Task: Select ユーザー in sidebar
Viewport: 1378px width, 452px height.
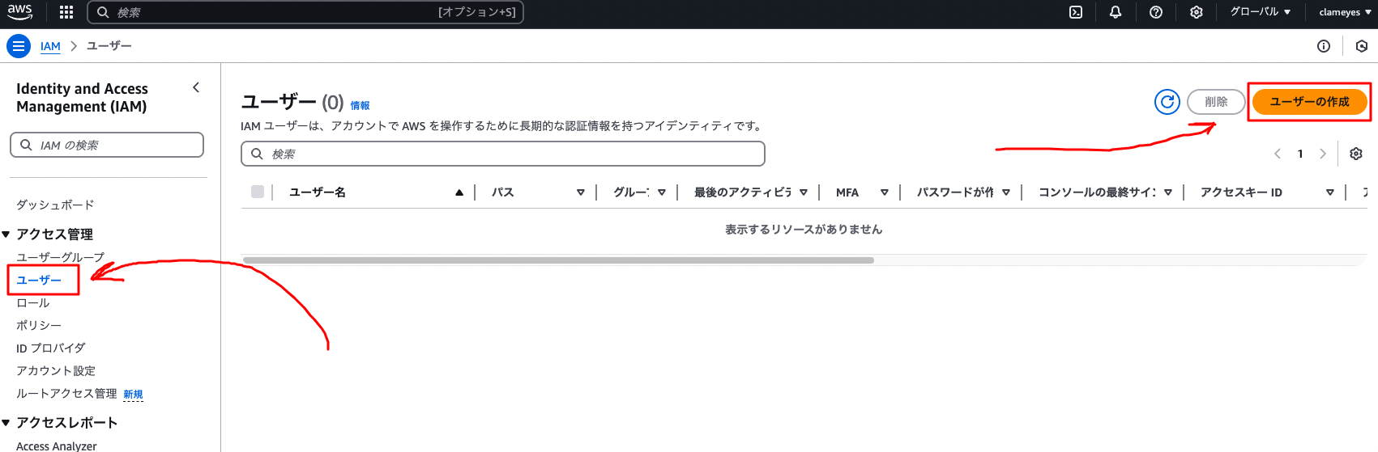Action: coord(39,280)
